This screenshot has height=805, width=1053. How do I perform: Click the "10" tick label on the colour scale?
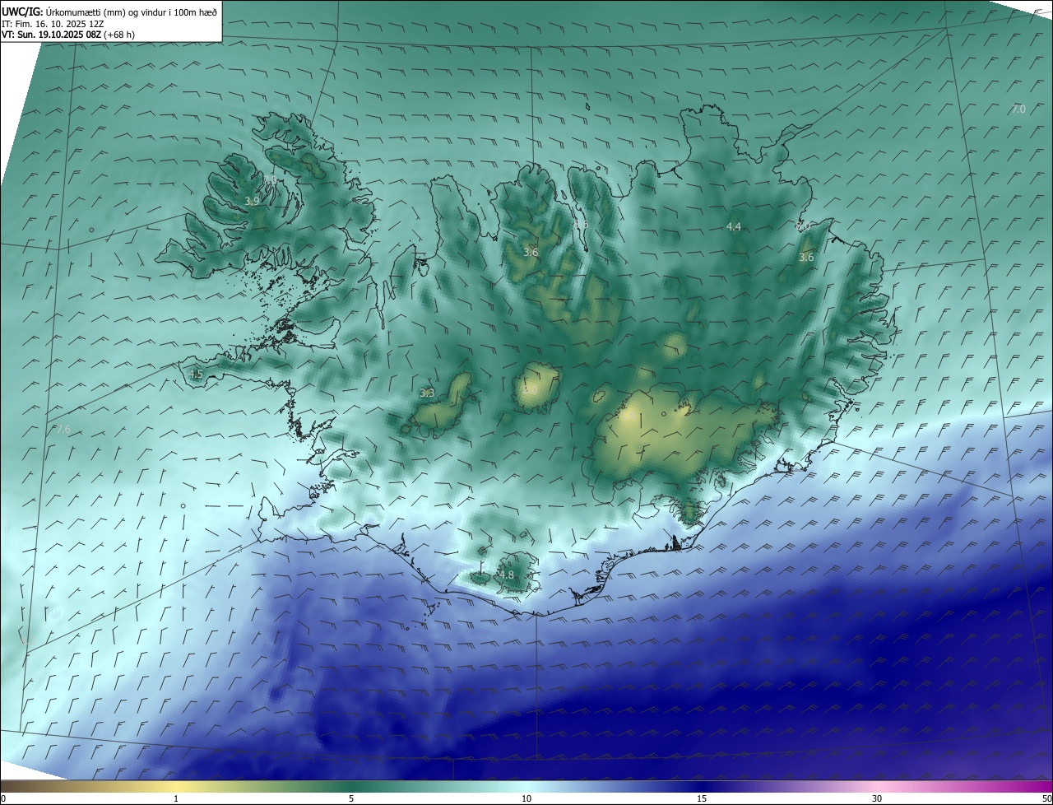526,798
